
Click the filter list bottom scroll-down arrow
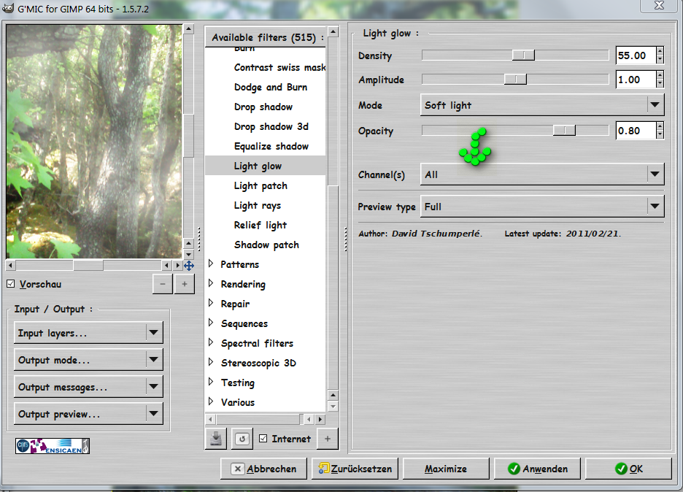333,407
